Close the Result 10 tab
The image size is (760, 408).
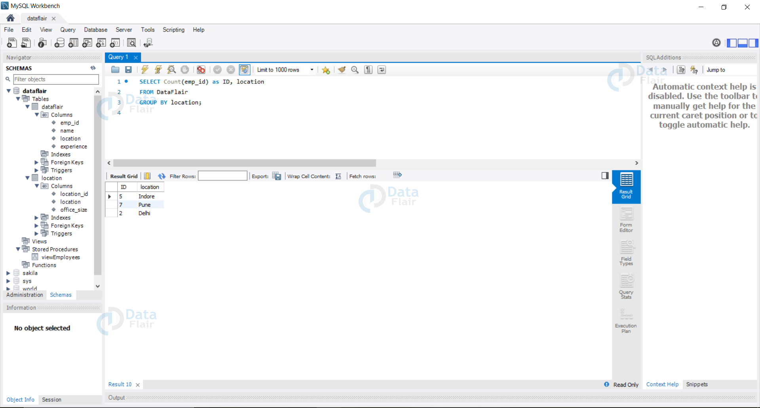pos(138,385)
